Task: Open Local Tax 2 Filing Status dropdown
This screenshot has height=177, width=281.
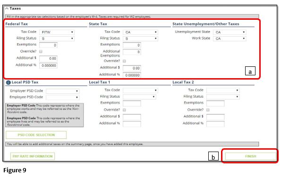Action: 223,97
